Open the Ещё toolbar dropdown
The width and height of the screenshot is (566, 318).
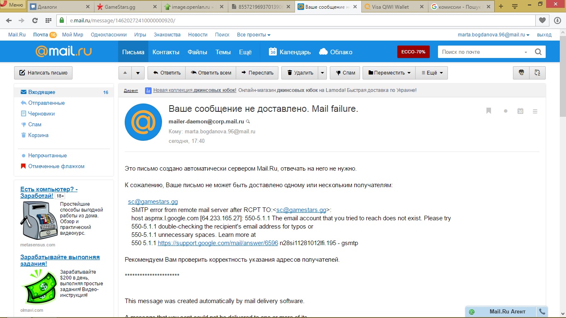click(x=432, y=73)
